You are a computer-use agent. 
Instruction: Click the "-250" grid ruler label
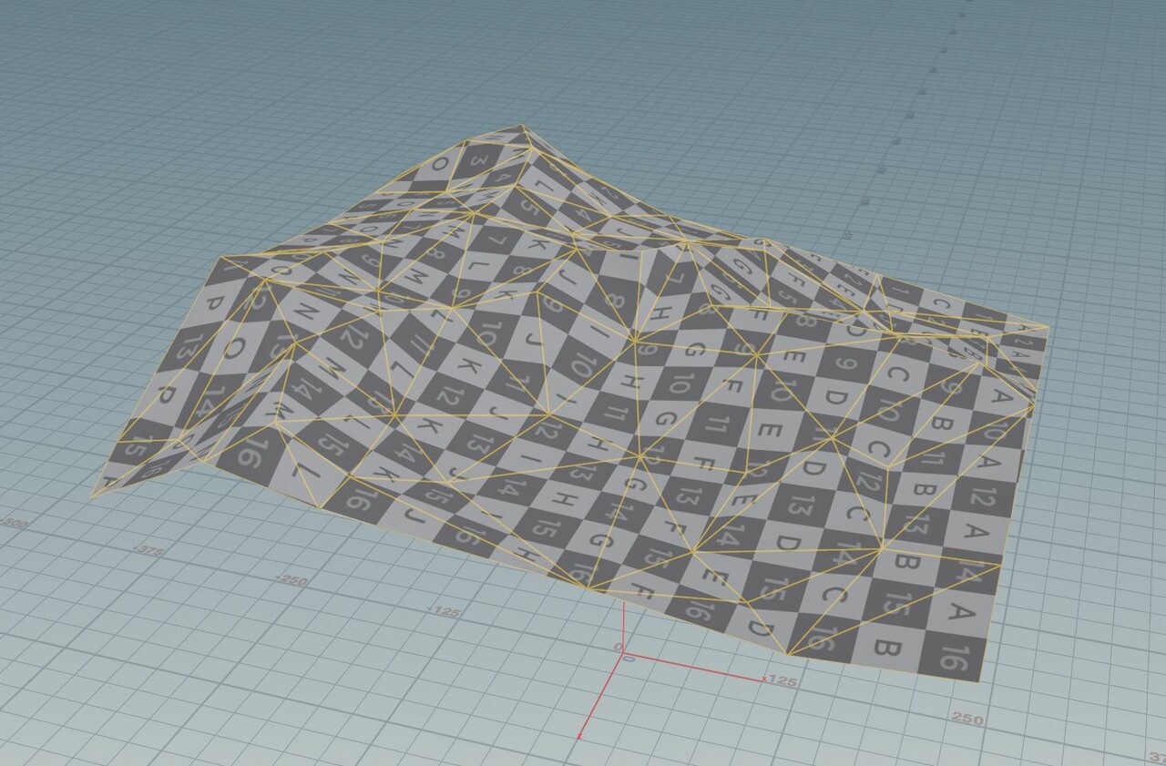pos(292,579)
